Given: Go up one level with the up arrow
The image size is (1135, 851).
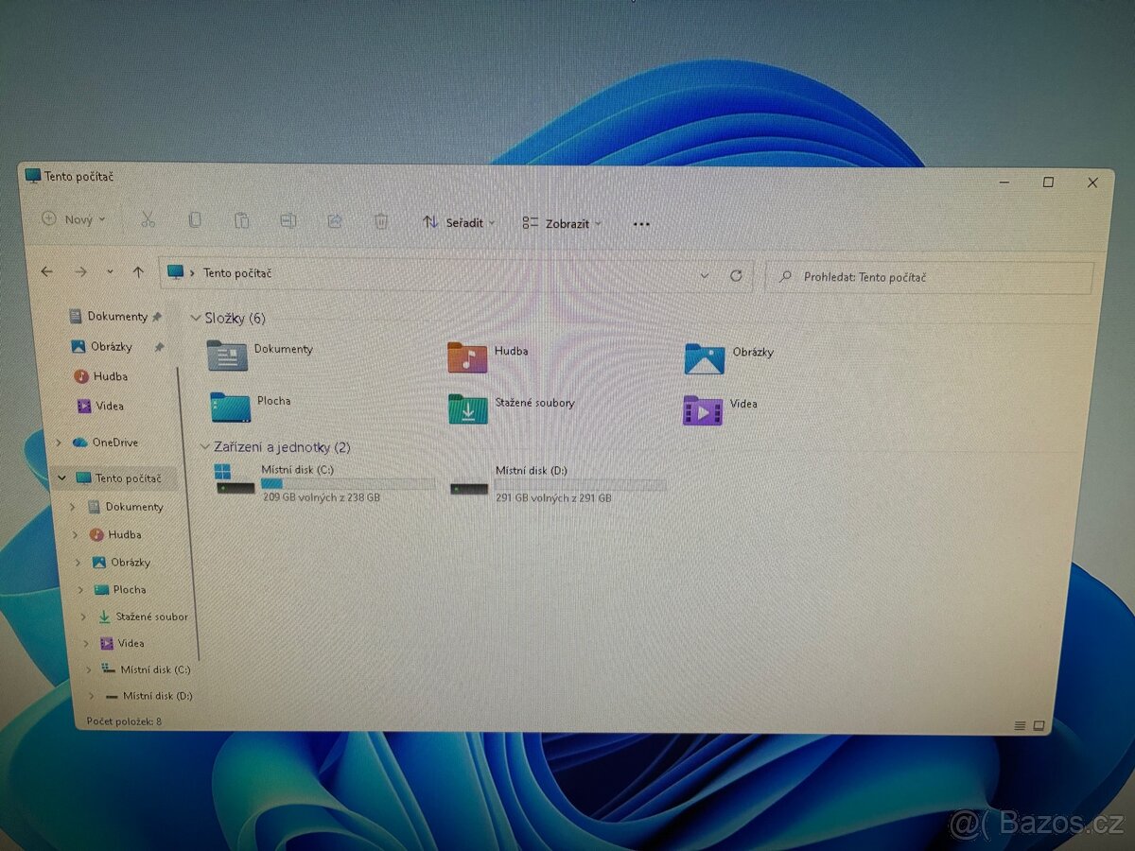Looking at the screenshot, I should pos(138,272).
